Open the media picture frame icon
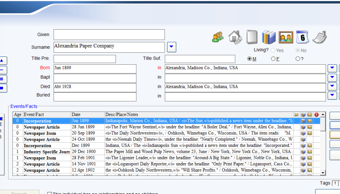The height and width of the screenshot is (194, 340). click(286, 37)
